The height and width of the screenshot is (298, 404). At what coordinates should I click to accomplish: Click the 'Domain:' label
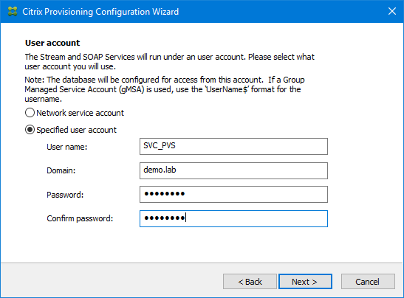click(61, 170)
